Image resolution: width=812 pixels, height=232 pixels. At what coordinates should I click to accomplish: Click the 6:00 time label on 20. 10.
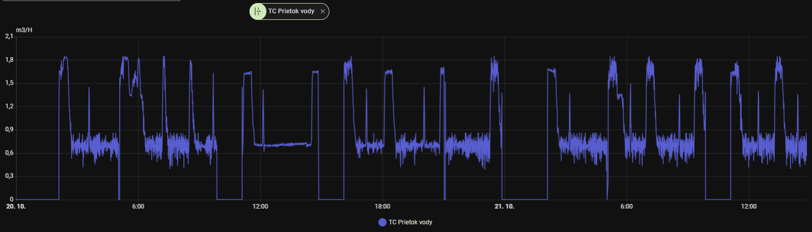[138, 207]
